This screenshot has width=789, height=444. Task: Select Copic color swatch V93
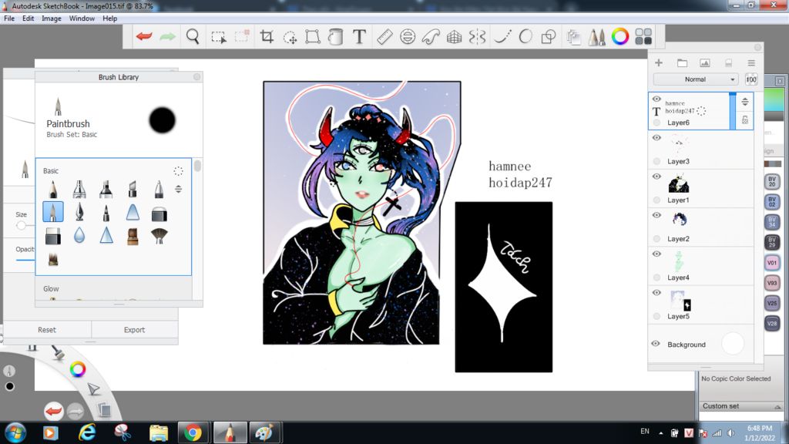tap(772, 283)
